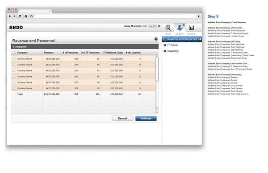Viewport: 268px width, 173px height.
Task: Check the fourth Comany Name row checkbox
Action: [13, 76]
